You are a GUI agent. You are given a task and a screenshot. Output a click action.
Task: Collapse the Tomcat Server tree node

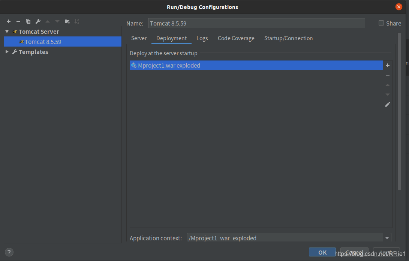(x=7, y=32)
